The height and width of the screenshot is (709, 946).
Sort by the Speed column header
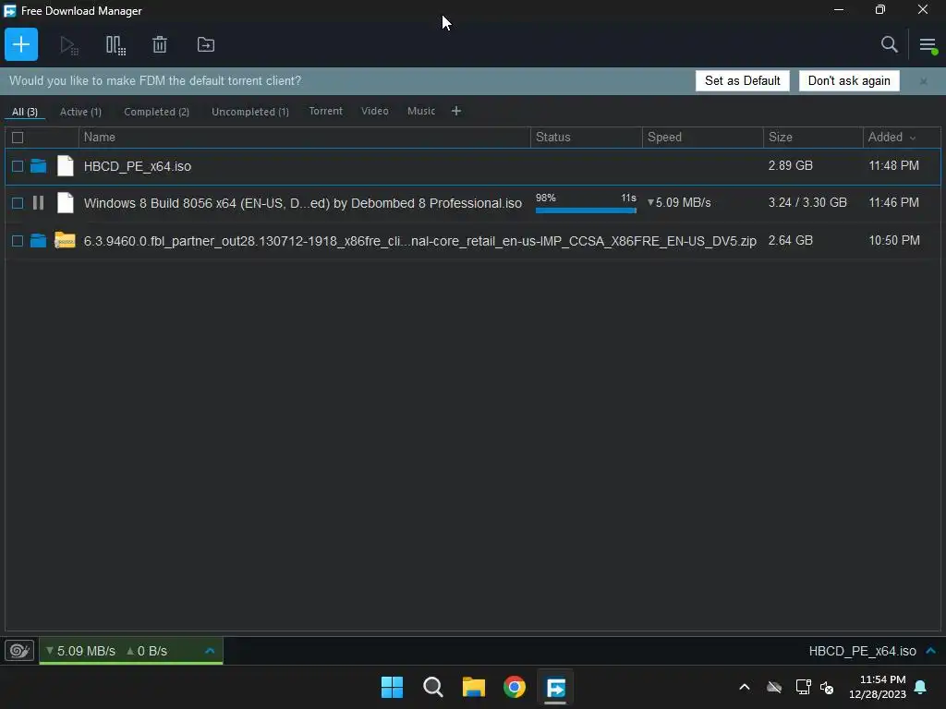703,137
